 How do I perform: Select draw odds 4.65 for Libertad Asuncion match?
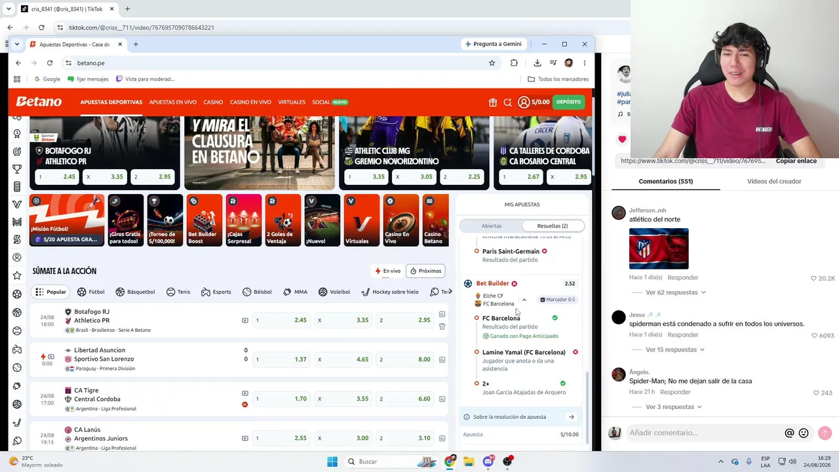(x=342, y=359)
